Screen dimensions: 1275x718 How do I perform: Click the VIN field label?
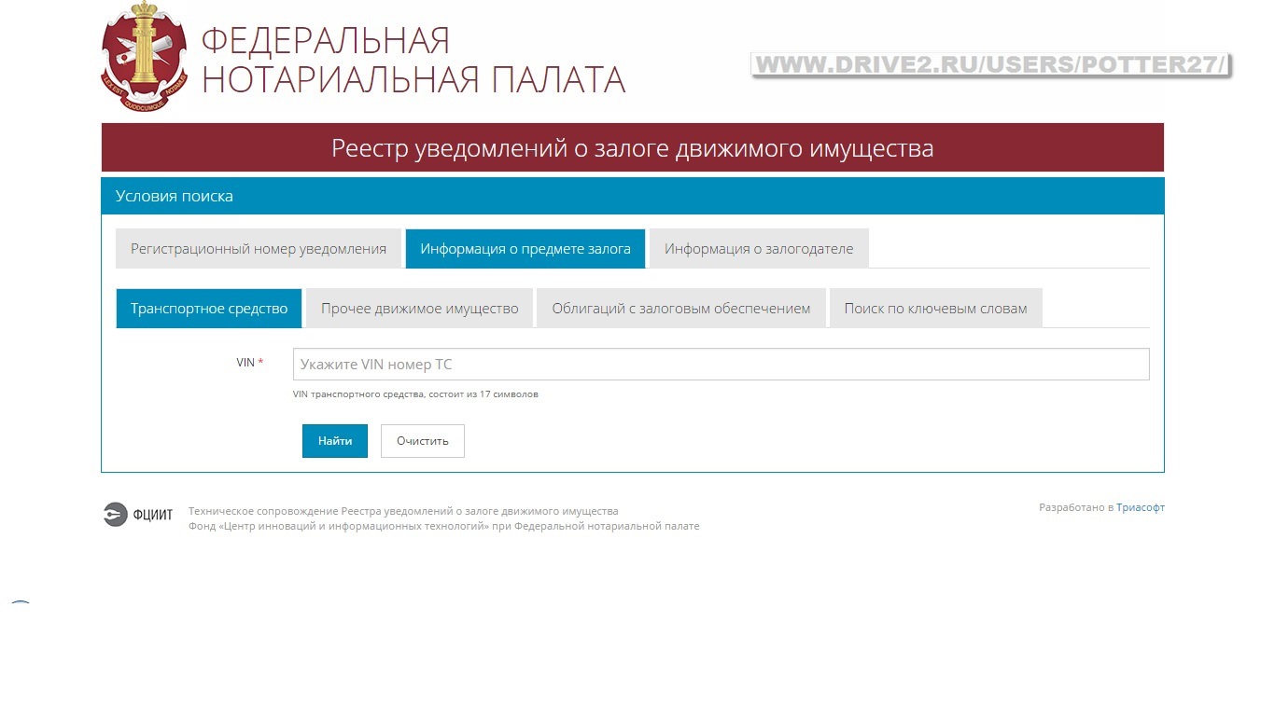(245, 363)
